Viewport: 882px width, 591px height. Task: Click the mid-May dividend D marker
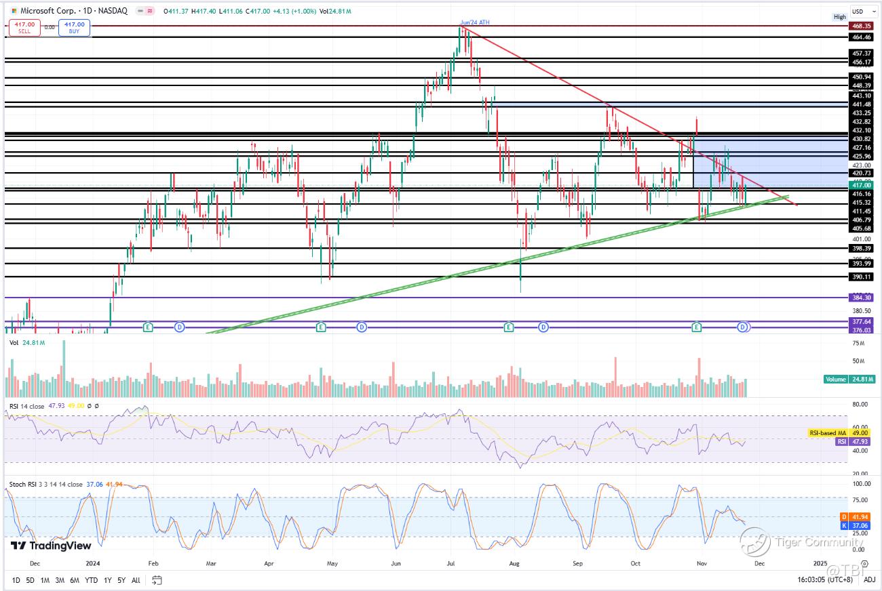click(x=362, y=327)
